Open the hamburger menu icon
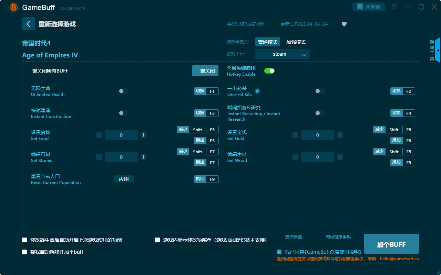Screen dimensions: 441x275 click(x=394, y=7)
